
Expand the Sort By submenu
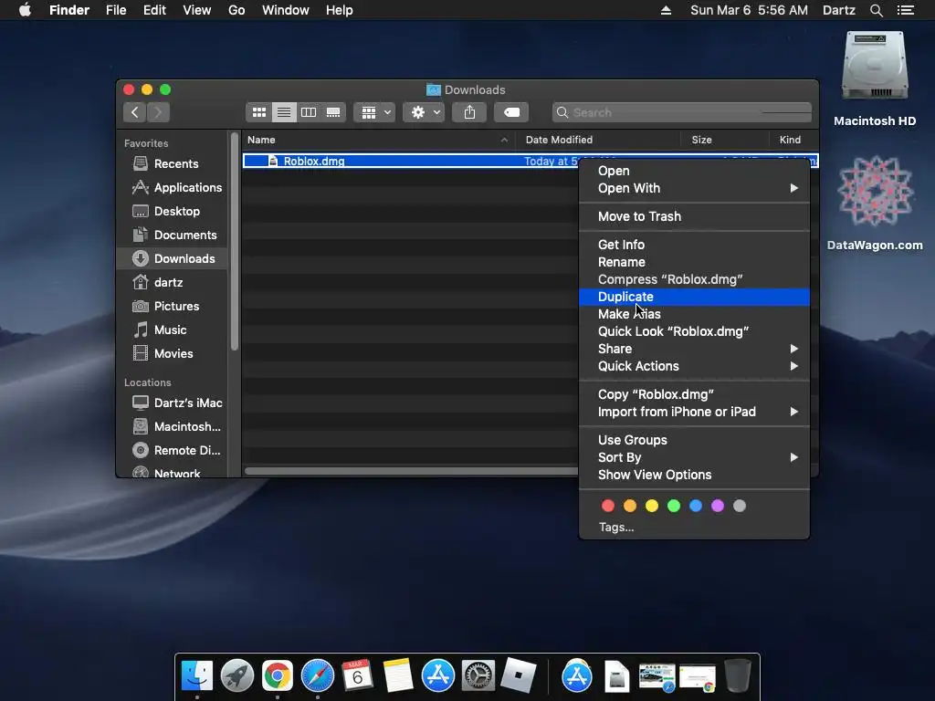[694, 457]
